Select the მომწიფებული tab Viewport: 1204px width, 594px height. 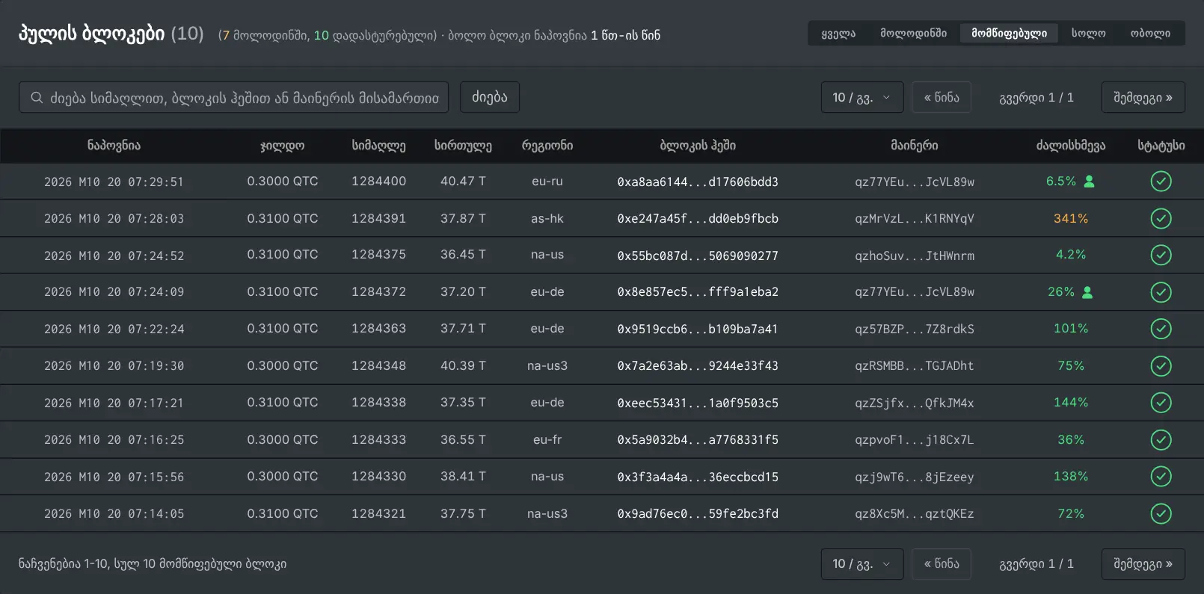click(1009, 33)
